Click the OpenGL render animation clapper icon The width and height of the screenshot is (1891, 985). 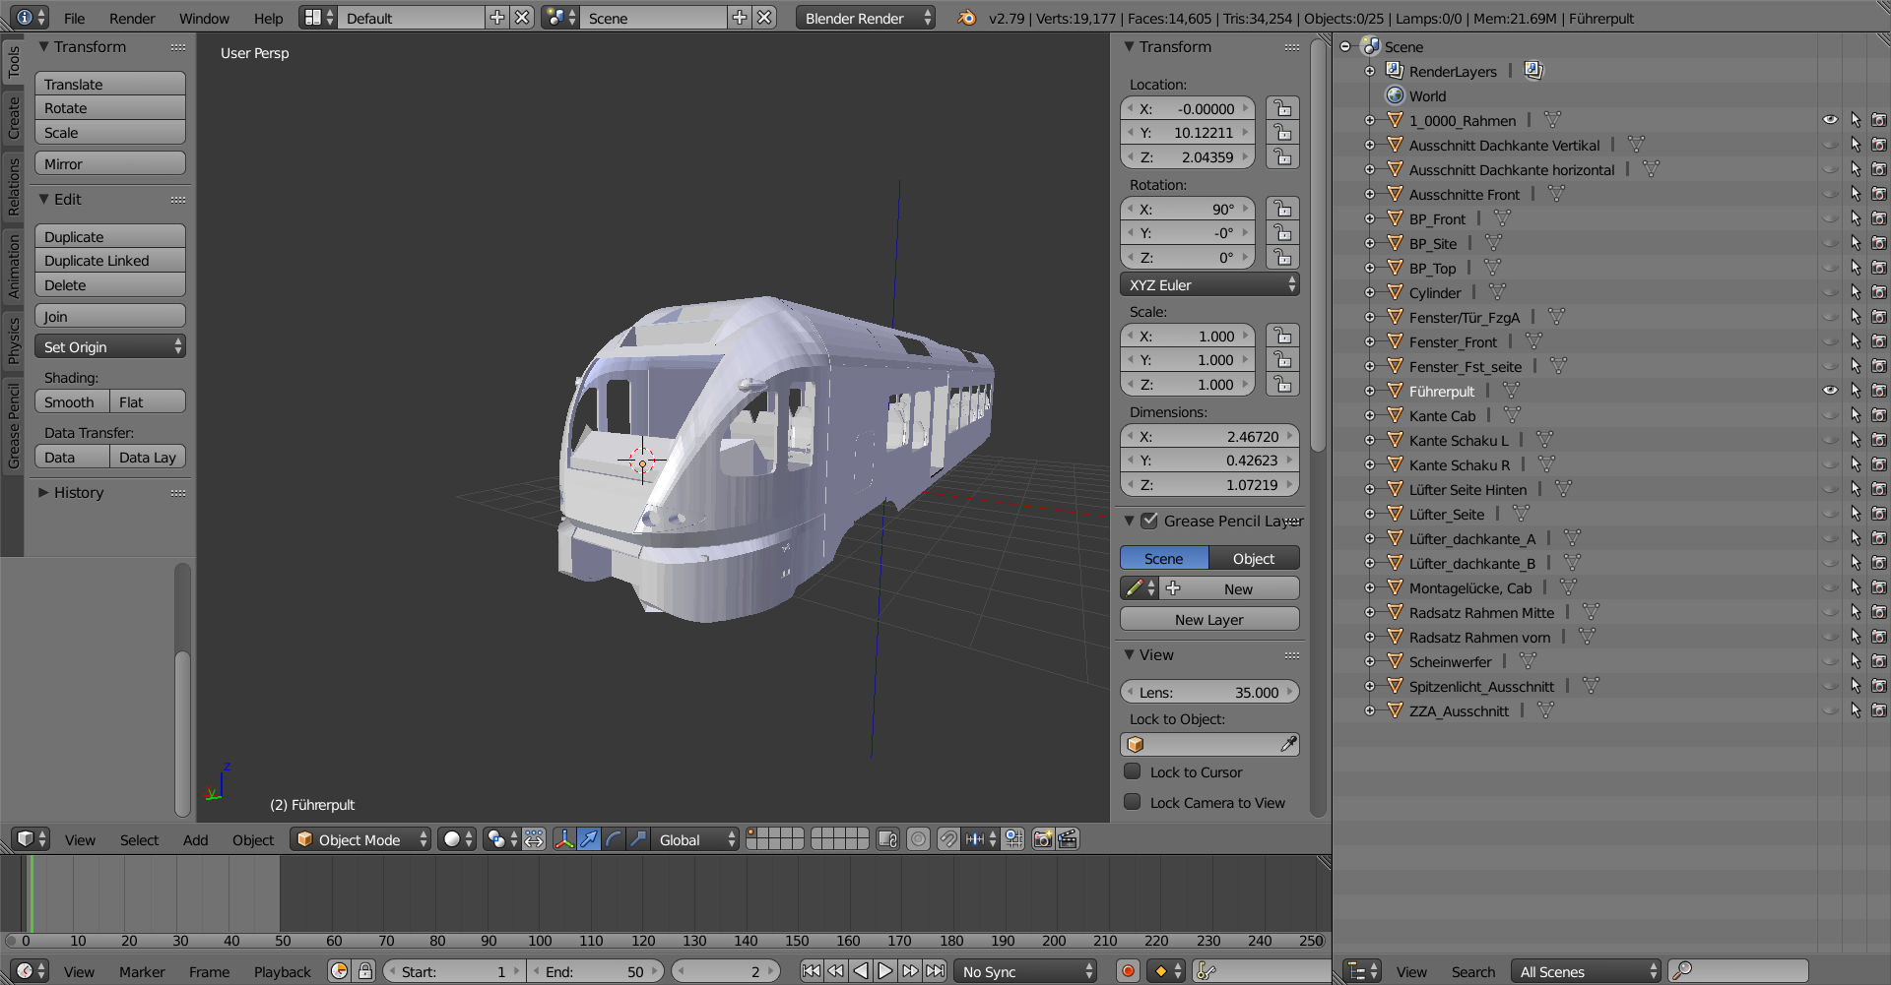(1068, 839)
